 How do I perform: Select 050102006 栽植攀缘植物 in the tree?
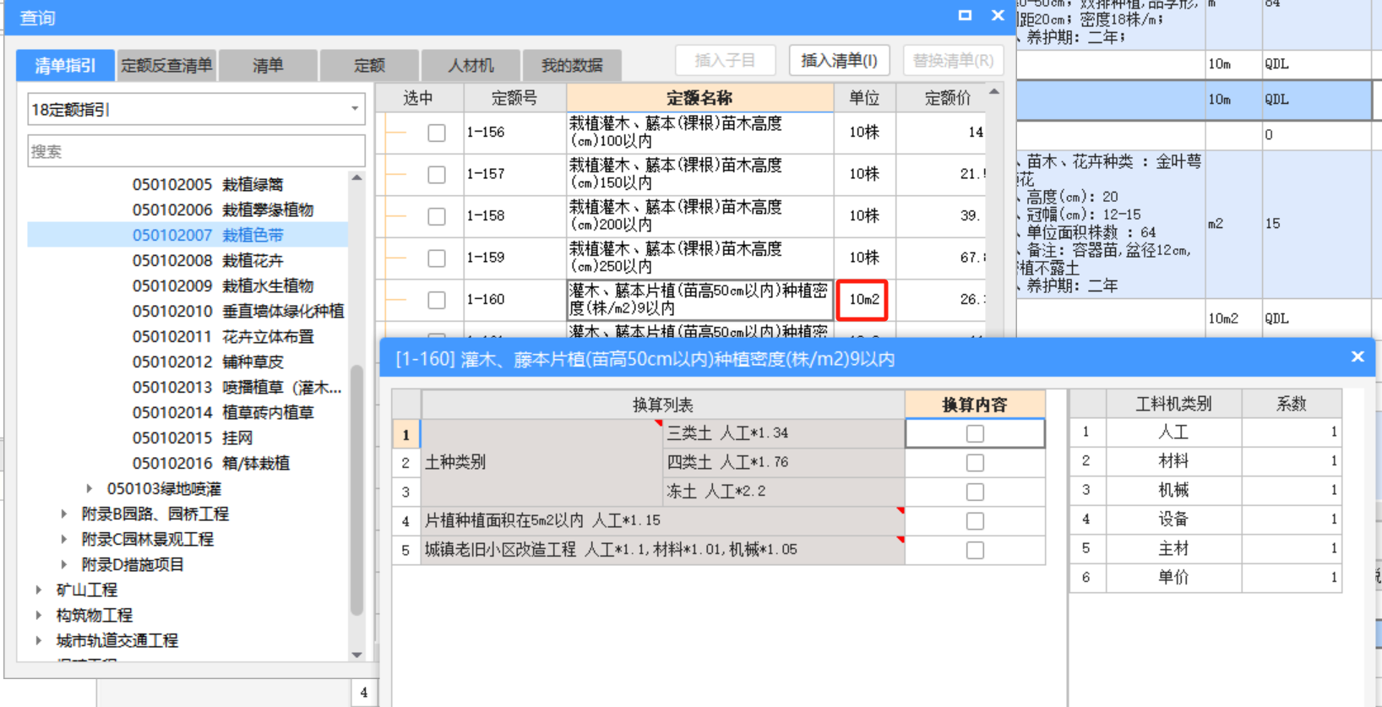point(223,209)
